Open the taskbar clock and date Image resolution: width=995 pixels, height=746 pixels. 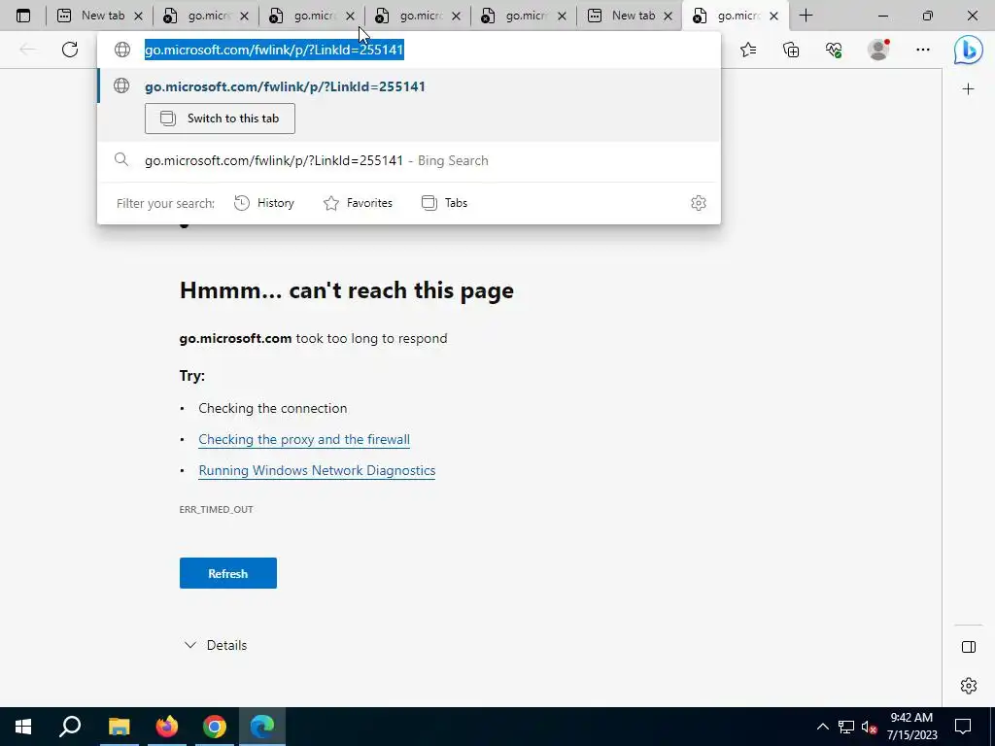point(911,727)
